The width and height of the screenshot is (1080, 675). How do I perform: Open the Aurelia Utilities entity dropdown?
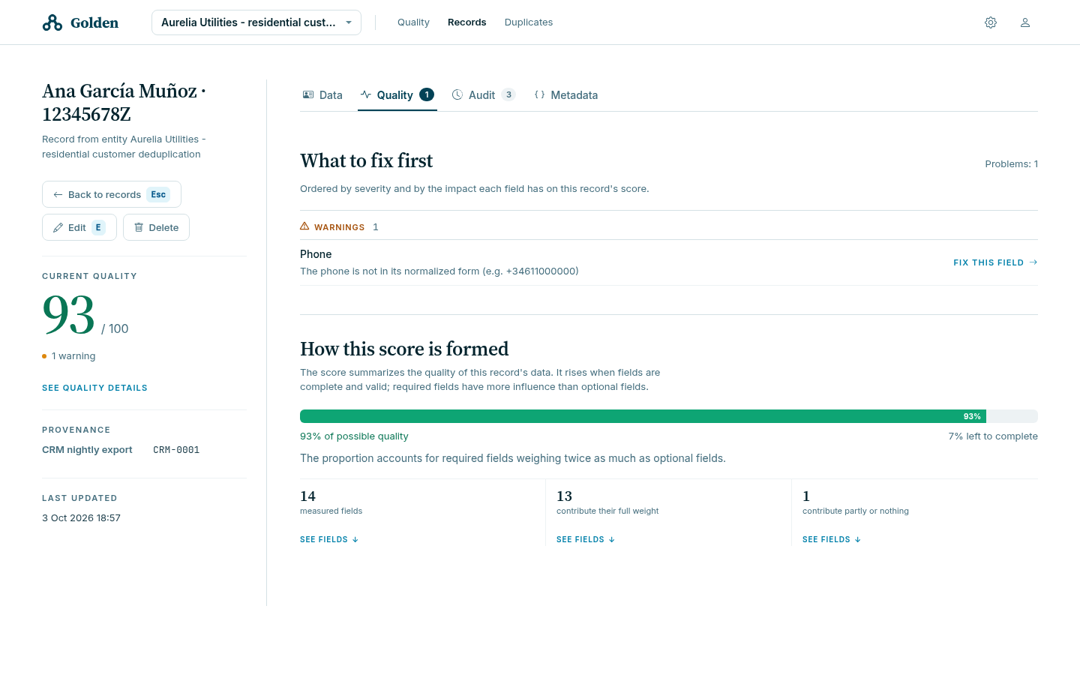256,22
